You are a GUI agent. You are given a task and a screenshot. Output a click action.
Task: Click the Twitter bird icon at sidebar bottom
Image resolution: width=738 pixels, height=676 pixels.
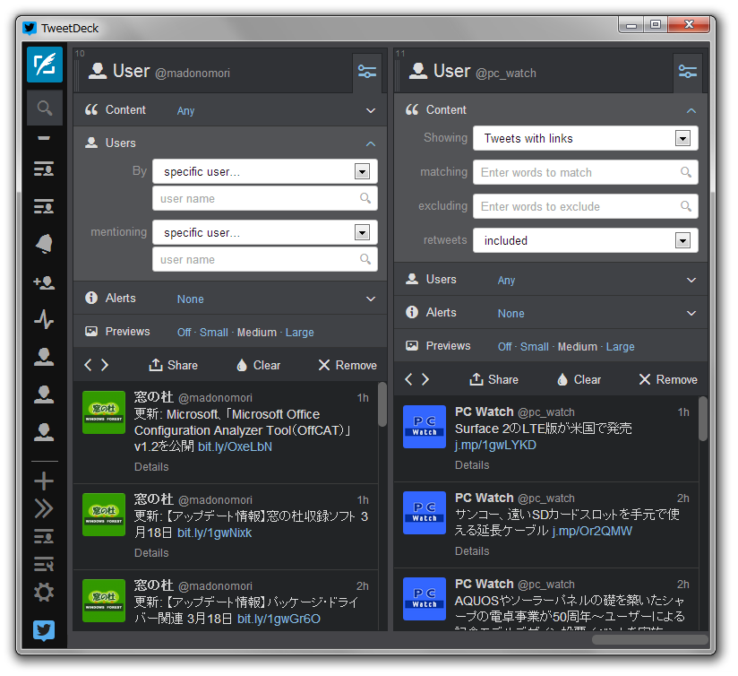(x=44, y=630)
